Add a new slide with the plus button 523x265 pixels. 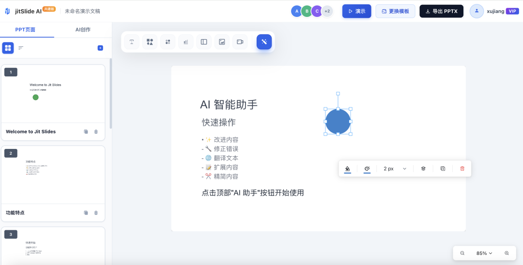click(x=100, y=48)
